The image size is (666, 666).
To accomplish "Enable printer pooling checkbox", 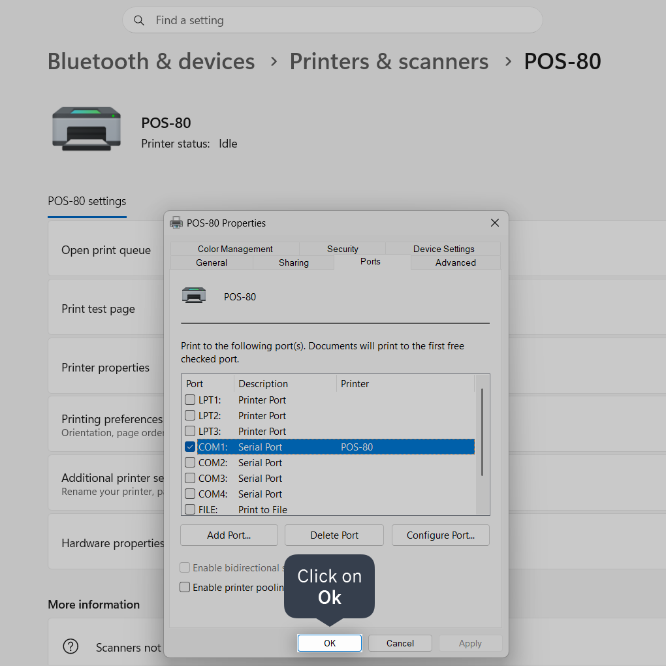I will (185, 587).
